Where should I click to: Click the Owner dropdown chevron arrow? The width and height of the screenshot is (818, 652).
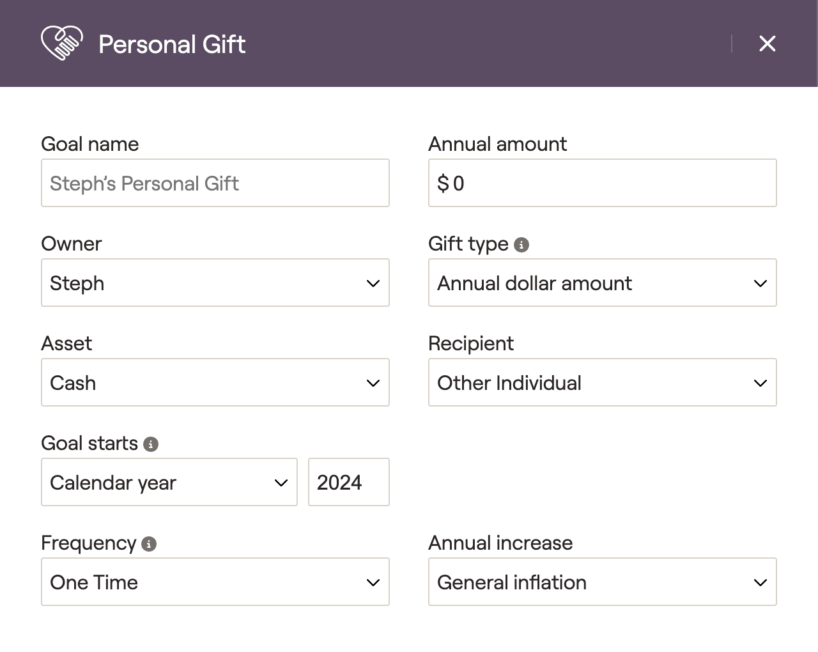373,283
